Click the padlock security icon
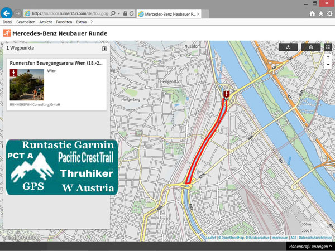This screenshot has height=251, width=335. tap(125, 13)
